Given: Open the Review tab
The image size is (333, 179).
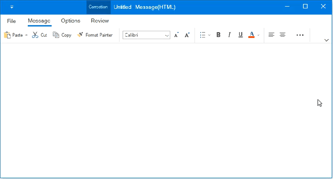Looking at the screenshot, I should coord(100,21).
